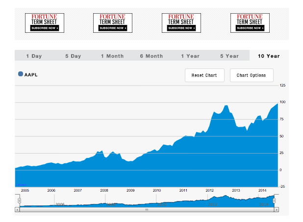Click the navigator scrollbar thumb grip

pyautogui.click(x=147, y=210)
